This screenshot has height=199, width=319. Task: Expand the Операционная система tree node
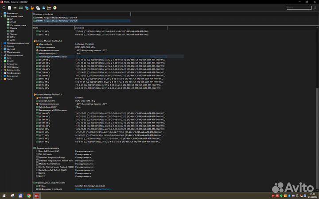coord(2,43)
